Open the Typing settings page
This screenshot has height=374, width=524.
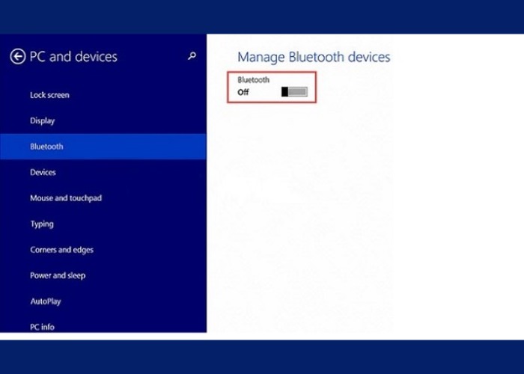pos(41,224)
